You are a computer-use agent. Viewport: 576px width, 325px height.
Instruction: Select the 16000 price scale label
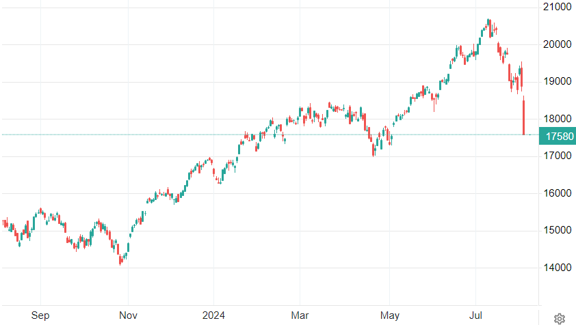(557, 193)
